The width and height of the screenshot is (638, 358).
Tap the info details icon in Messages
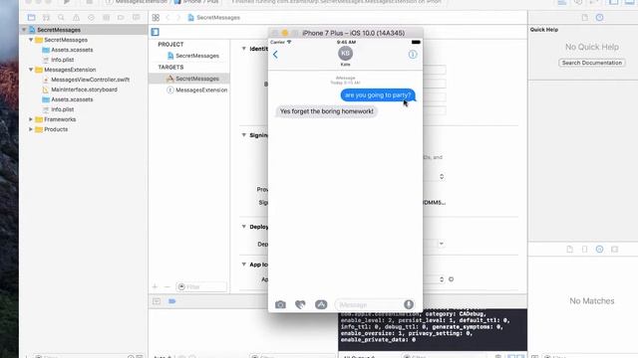[x=413, y=55]
